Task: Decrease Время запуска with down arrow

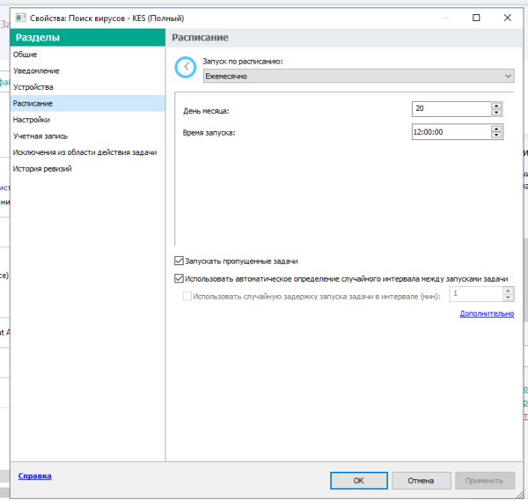Action: click(496, 135)
